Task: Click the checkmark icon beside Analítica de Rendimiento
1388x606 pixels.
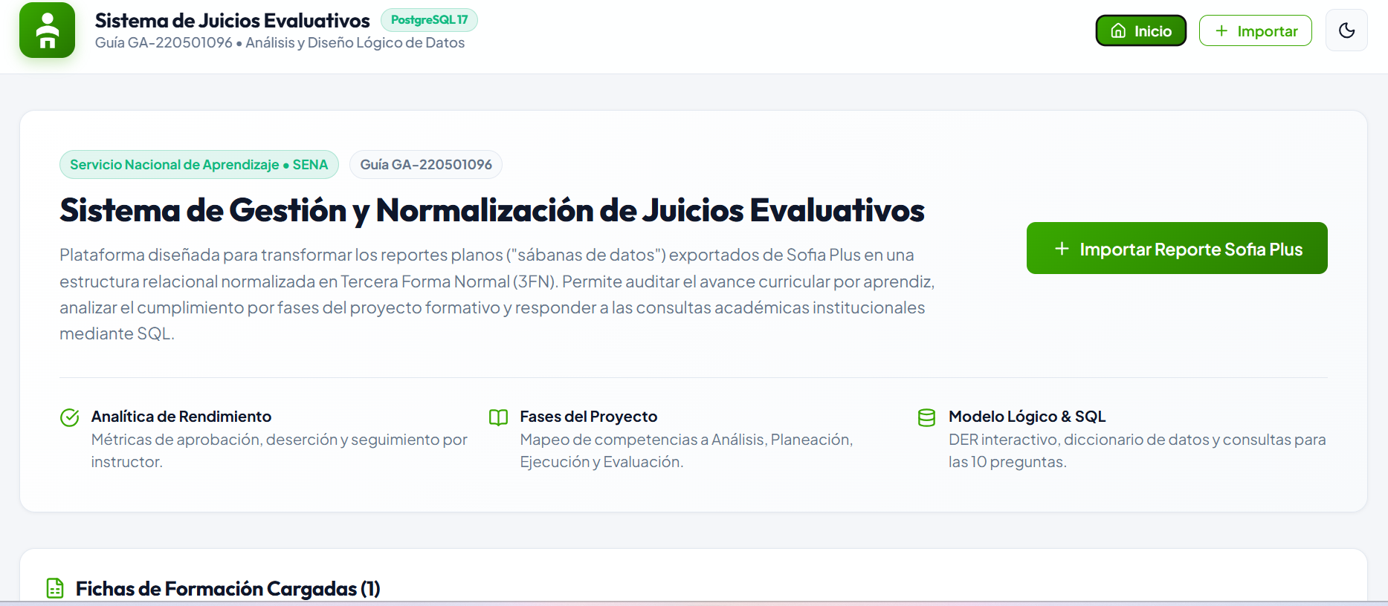Action: point(70,417)
